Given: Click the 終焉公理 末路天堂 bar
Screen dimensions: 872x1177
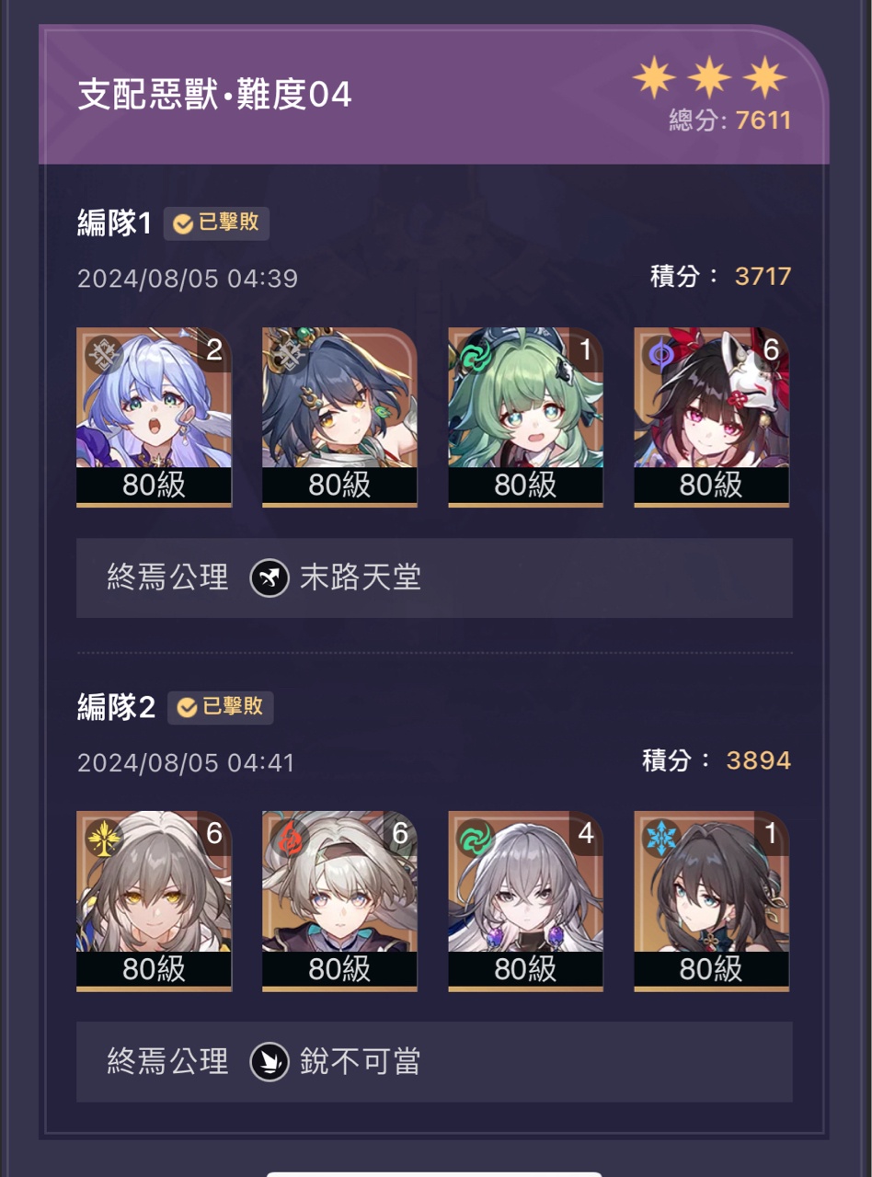Looking at the screenshot, I should click(x=434, y=577).
